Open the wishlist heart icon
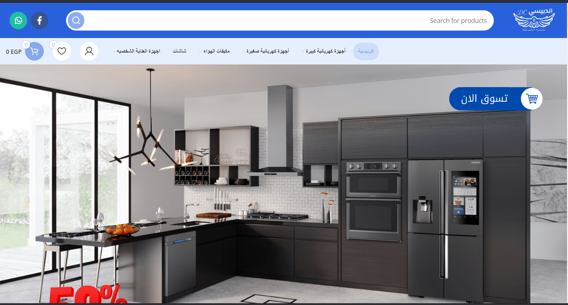The height and width of the screenshot is (305, 568). [62, 51]
